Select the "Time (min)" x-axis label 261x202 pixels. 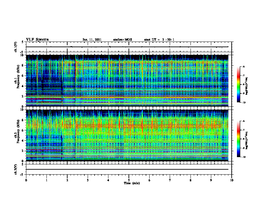tap(132, 183)
